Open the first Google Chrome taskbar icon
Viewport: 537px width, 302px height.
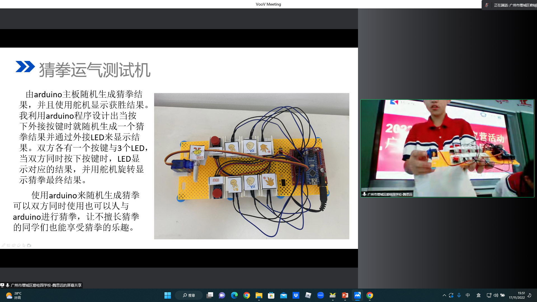coord(247,295)
